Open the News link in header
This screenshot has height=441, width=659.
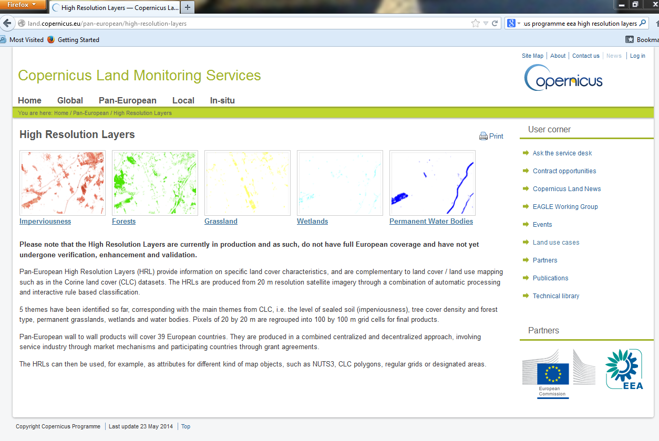coord(614,56)
